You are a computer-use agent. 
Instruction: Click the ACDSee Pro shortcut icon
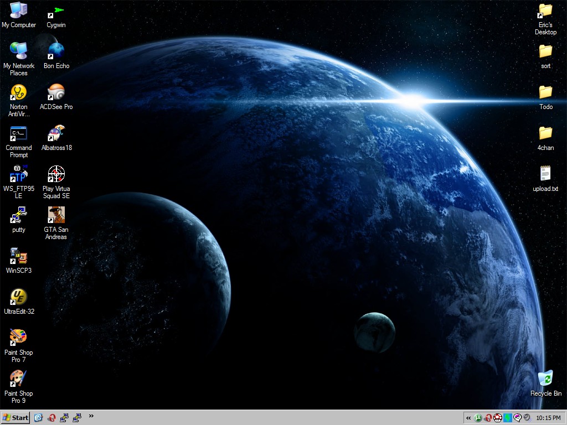point(56,97)
